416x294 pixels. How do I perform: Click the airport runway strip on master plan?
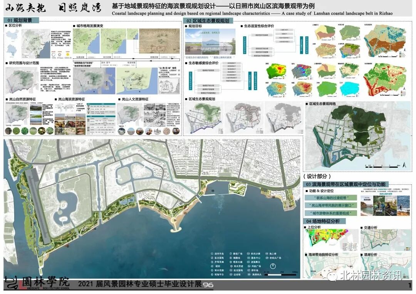tap(38, 206)
